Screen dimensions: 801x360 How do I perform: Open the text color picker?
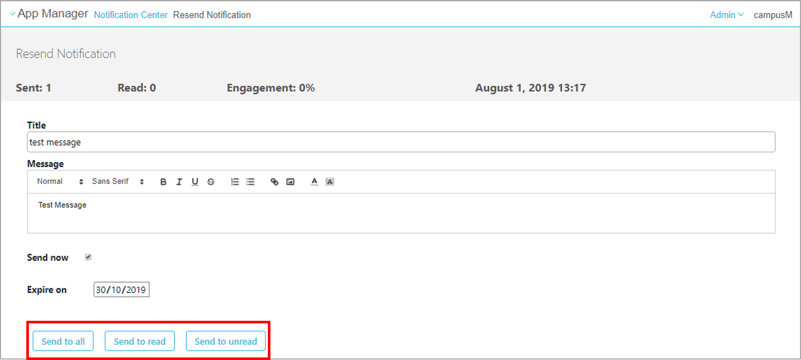pyautogui.click(x=314, y=182)
